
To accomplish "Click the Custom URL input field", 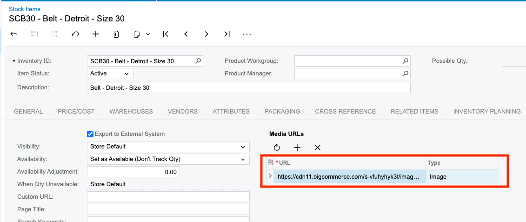I will pyautogui.click(x=168, y=197).
